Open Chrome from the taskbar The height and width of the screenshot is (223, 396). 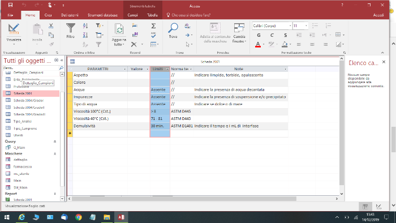(x=79, y=217)
